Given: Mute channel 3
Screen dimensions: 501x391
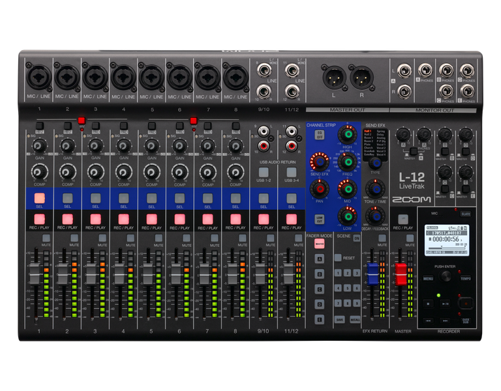Looking at the screenshot, I should 102,238.
